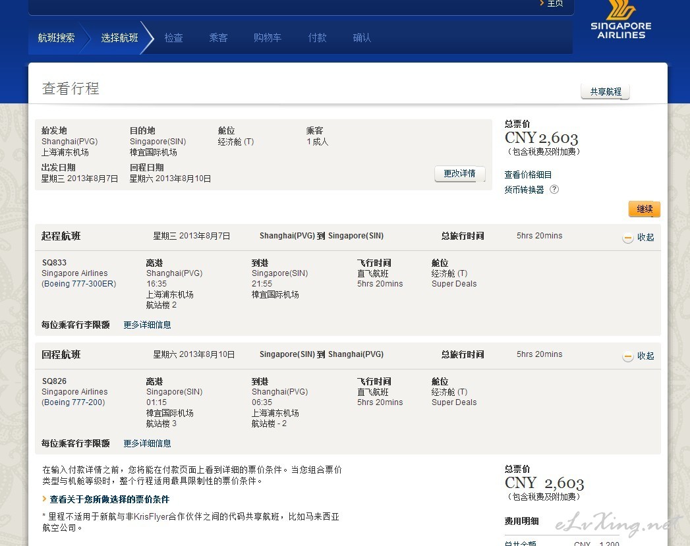Select flight number SQ833 text
The image size is (690, 546).
tap(54, 262)
